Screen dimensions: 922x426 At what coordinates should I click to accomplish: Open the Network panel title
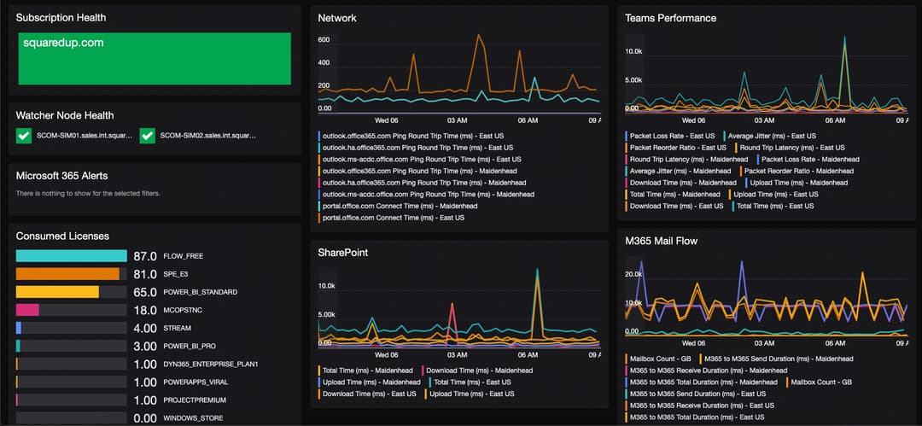pos(337,18)
